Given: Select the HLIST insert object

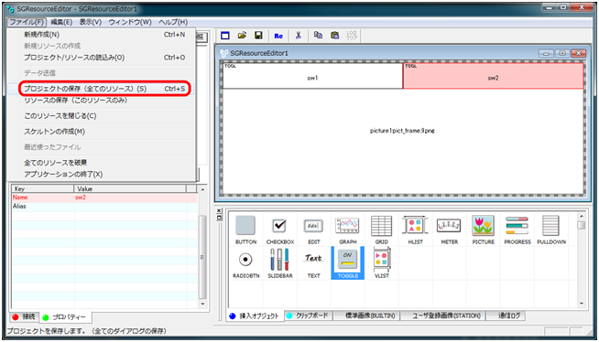Looking at the screenshot, I should click(415, 230).
